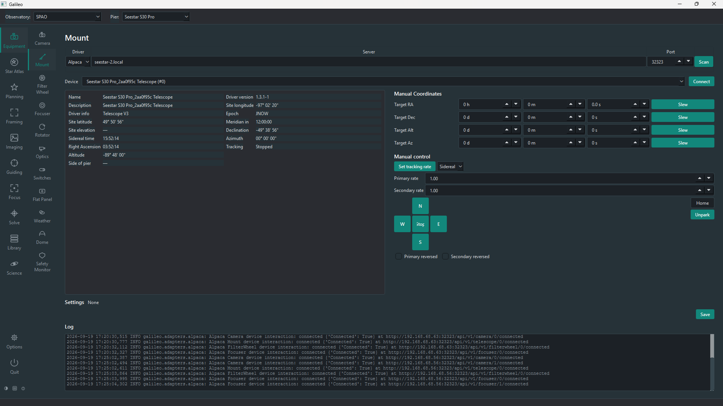Expand the Device selection dropdown
The width and height of the screenshot is (723, 406).
pos(384,82)
